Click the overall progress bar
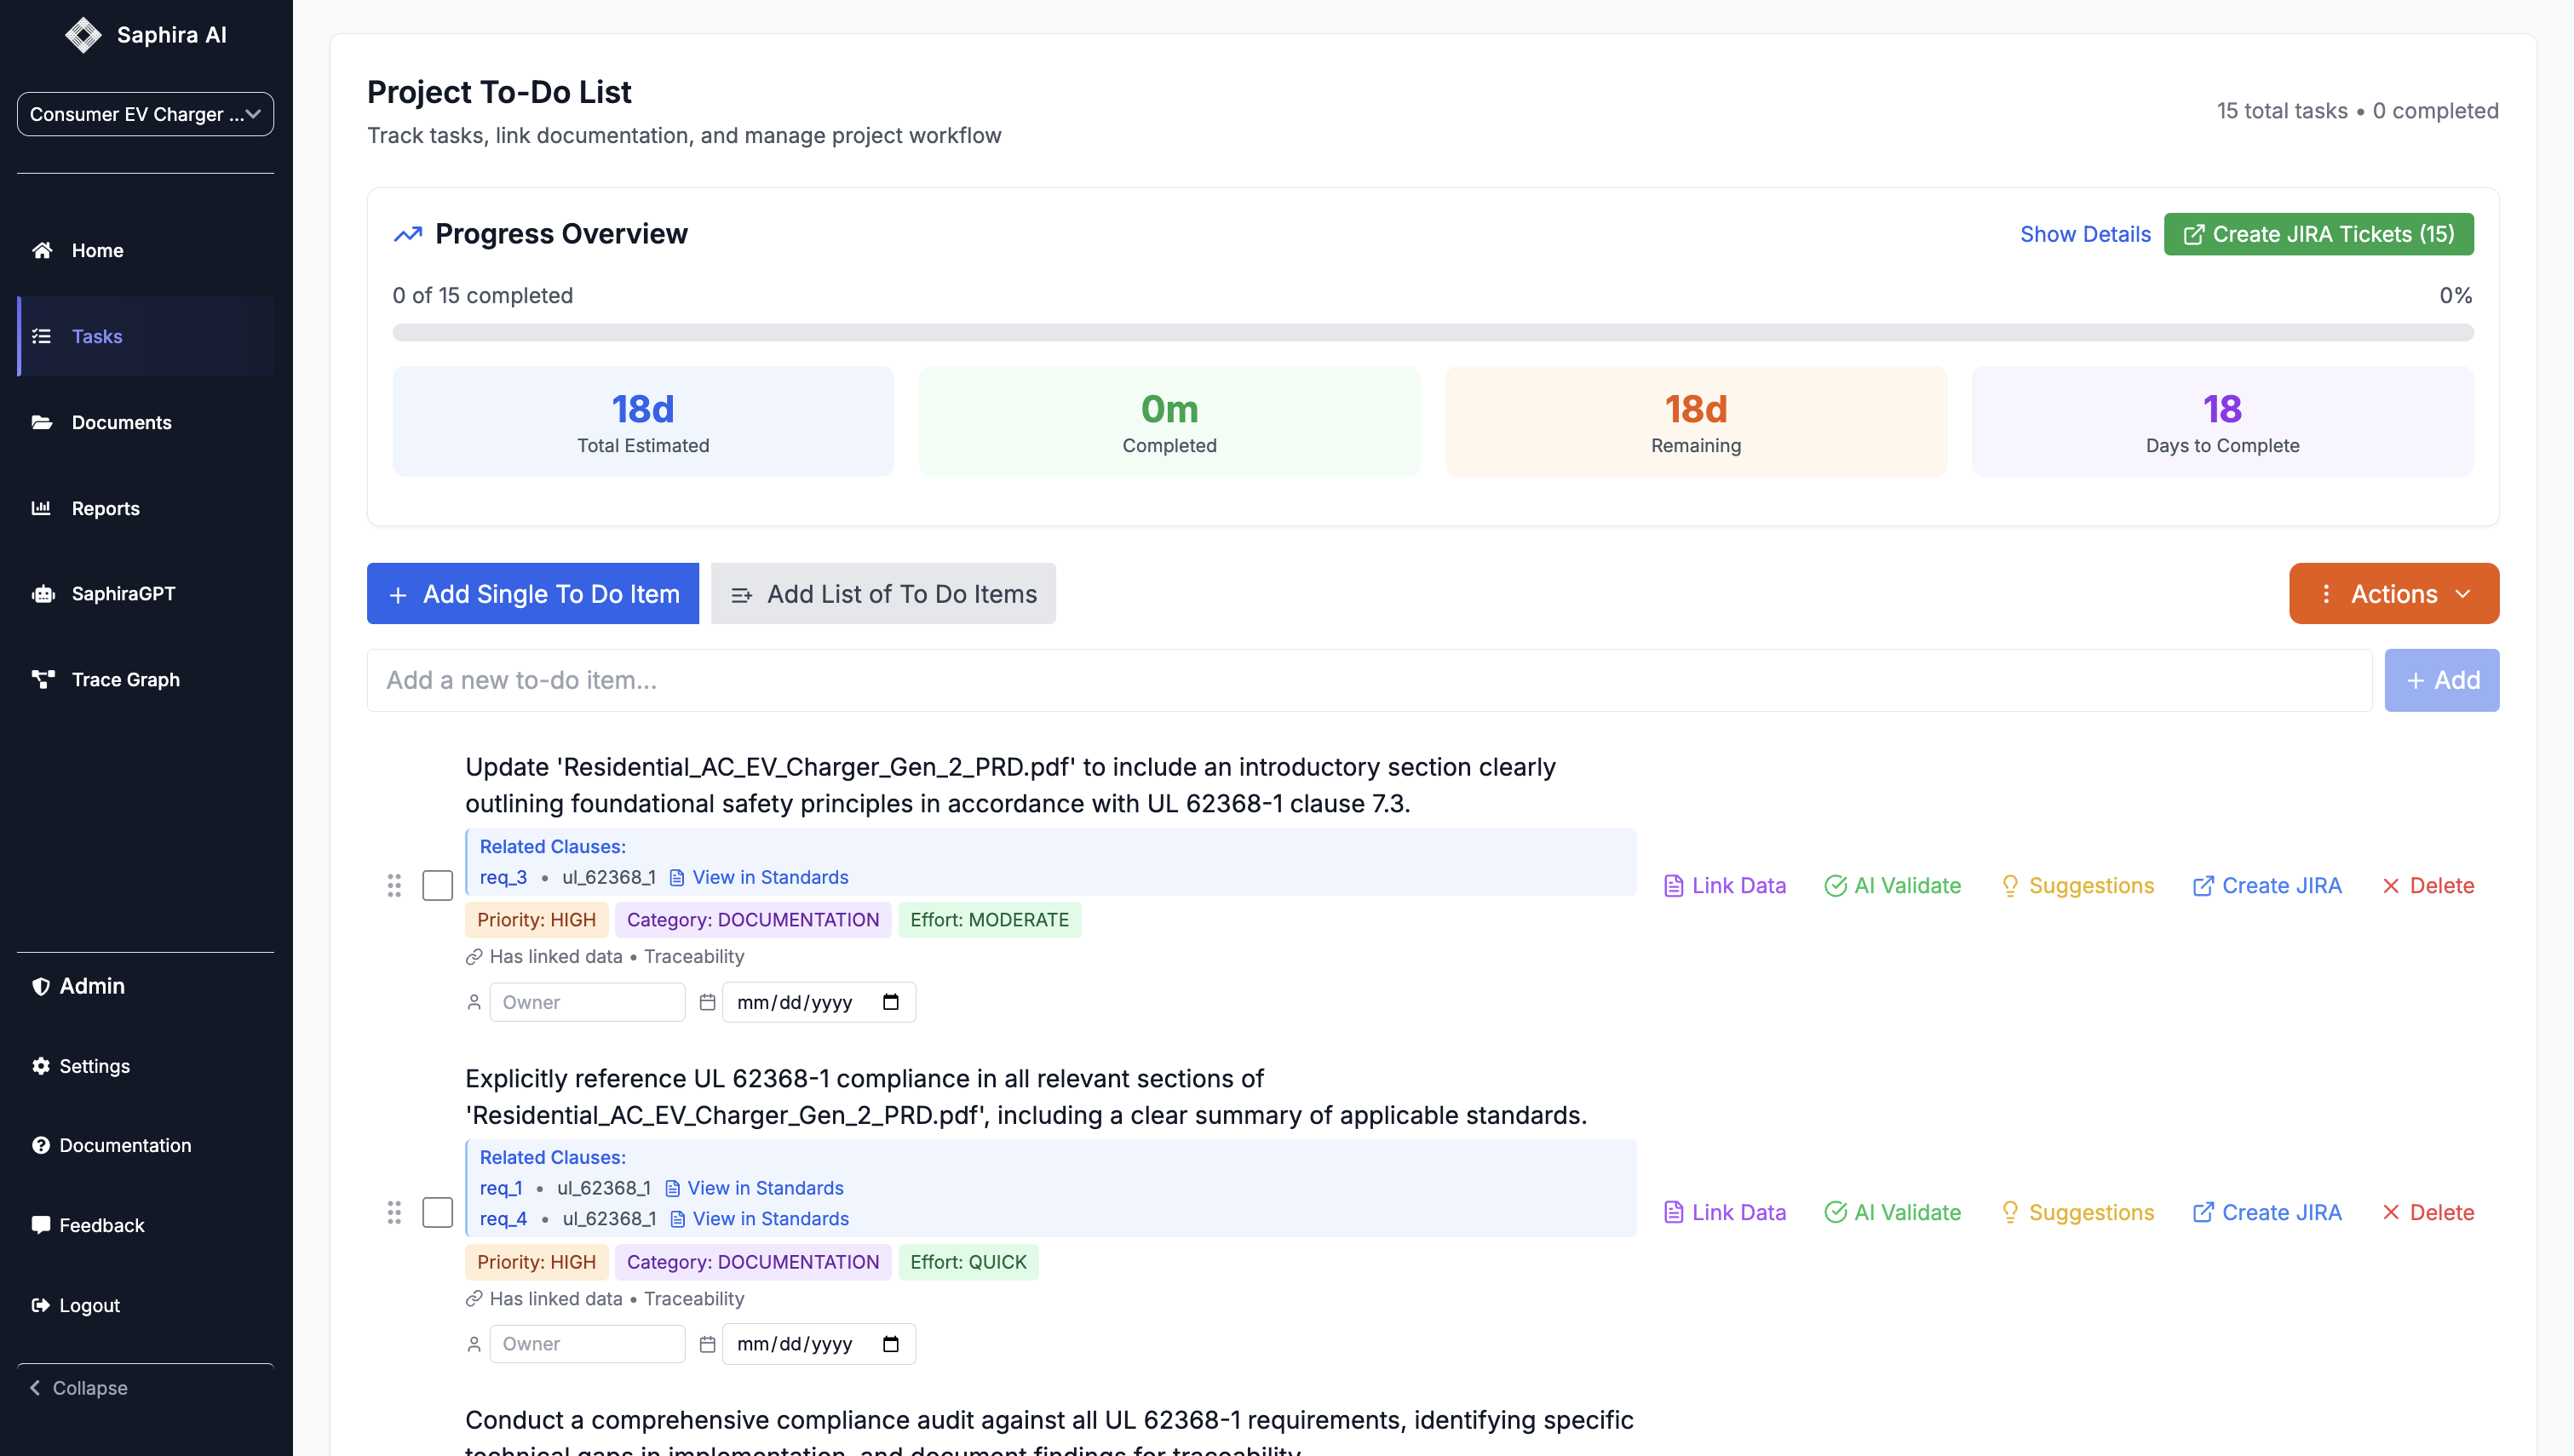 (x=1432, y=332)
